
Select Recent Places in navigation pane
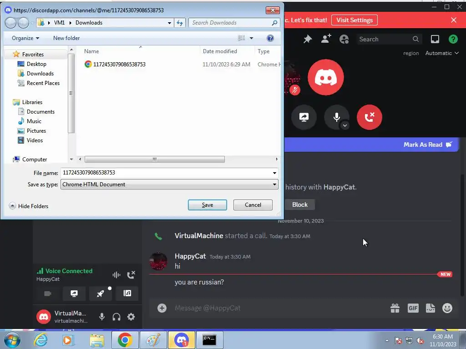pos(43,83)
